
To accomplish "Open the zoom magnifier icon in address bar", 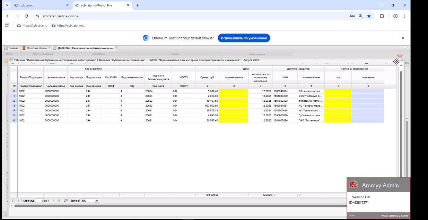I will pyautogui.click(x=361, y=16).
